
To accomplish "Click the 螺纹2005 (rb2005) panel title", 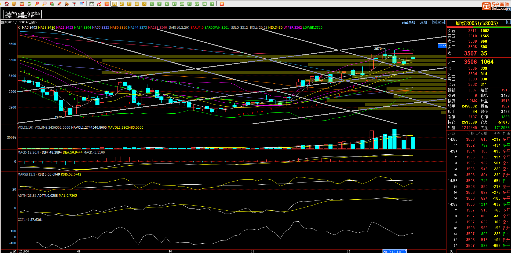I will (x=477, y=23).
